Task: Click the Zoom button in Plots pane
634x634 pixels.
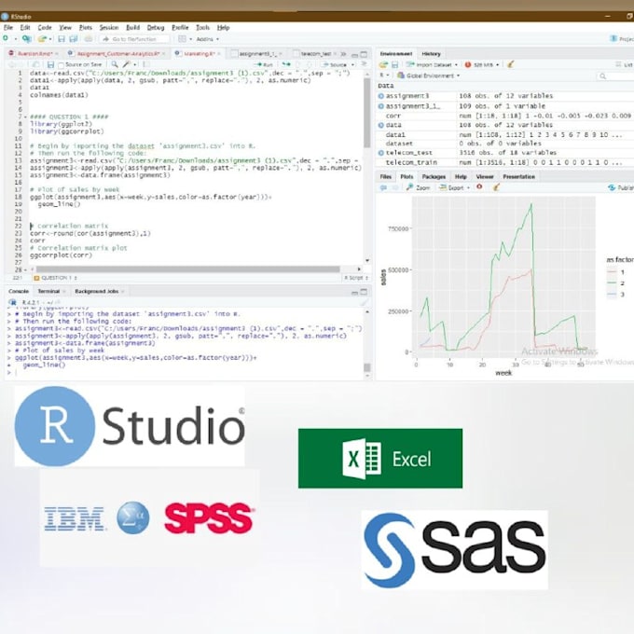Action: pyautogui.click(x=419, y=187)
